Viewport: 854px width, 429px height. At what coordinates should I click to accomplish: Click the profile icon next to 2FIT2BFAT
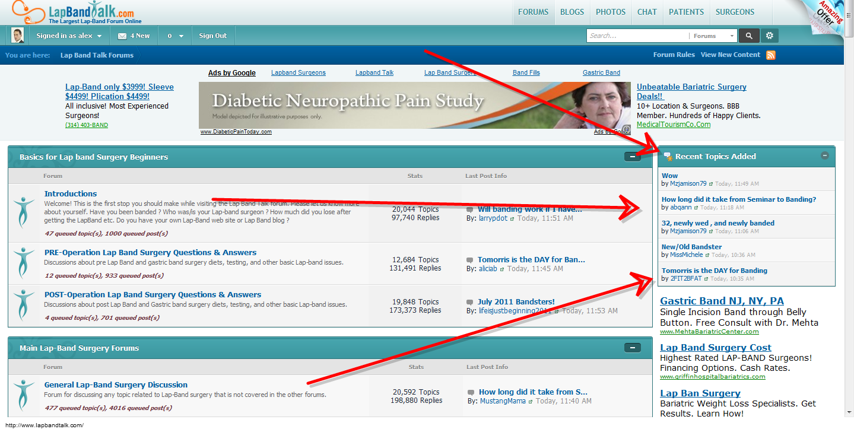click(x=706, y=279)
